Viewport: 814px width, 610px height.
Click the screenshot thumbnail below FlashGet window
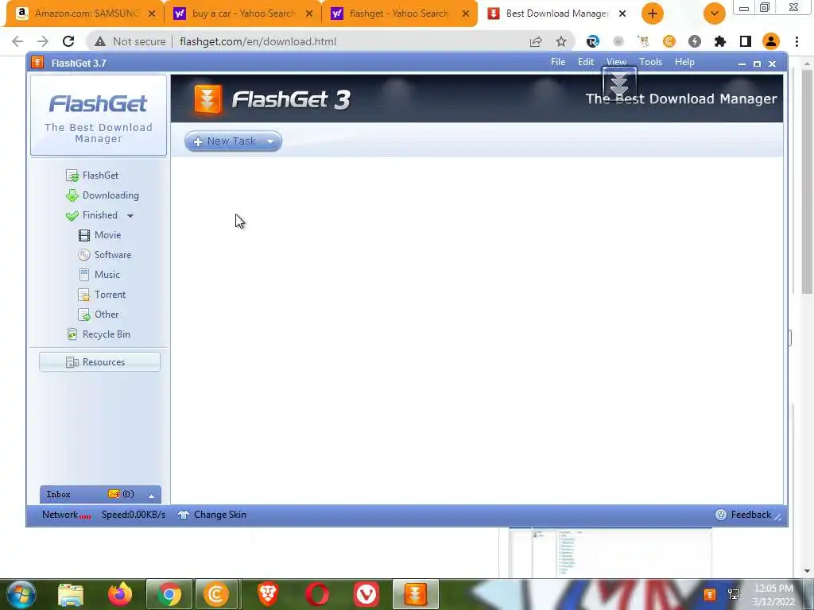(610, 553)
